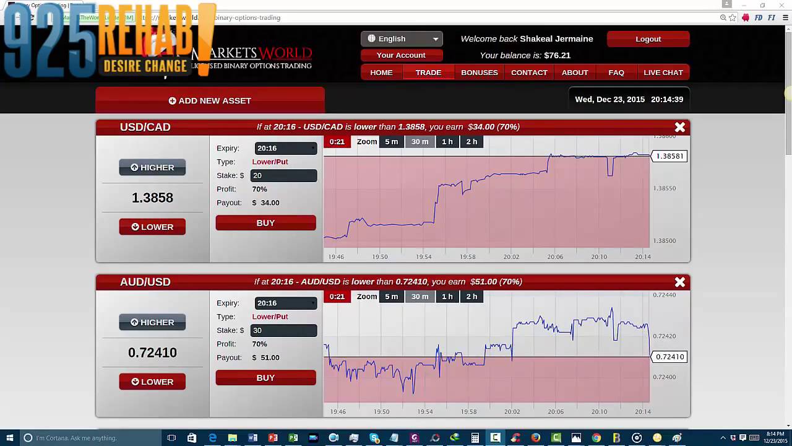Choose LOWER for USD/CAD
This screenshot has height=446, width=792.
tap(152, 227)
